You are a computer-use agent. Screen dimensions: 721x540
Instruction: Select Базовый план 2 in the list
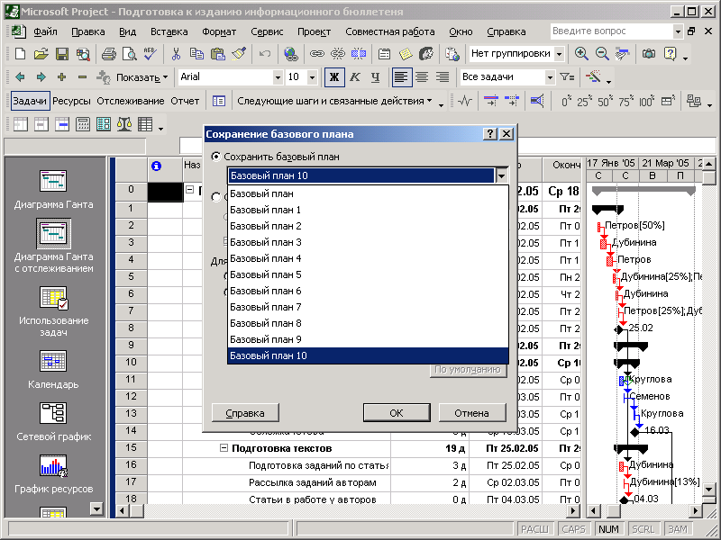pyautogui.click(x=368, y=226)
